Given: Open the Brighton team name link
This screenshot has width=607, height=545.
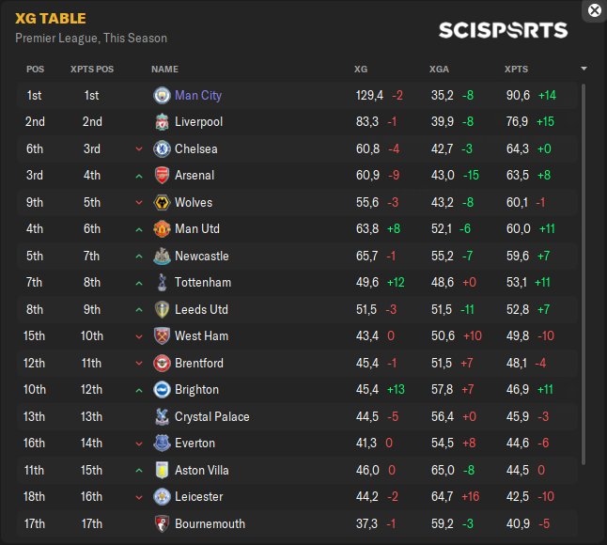Looking at the screenshot, I should coord(196,390).
